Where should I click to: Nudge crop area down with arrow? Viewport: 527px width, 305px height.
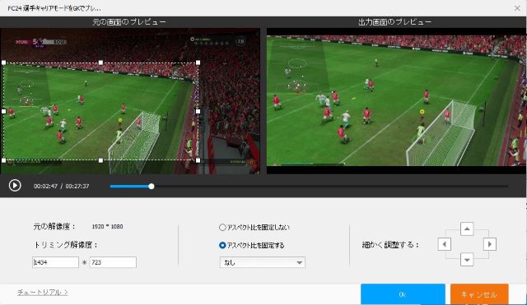tap(467, 259)
